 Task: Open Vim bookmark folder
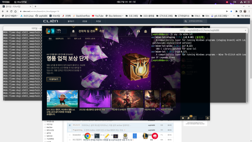[206, 16]
